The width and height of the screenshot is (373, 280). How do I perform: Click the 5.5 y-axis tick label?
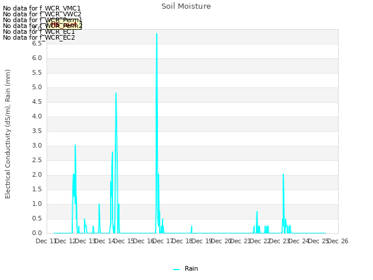tap(37, 72)
